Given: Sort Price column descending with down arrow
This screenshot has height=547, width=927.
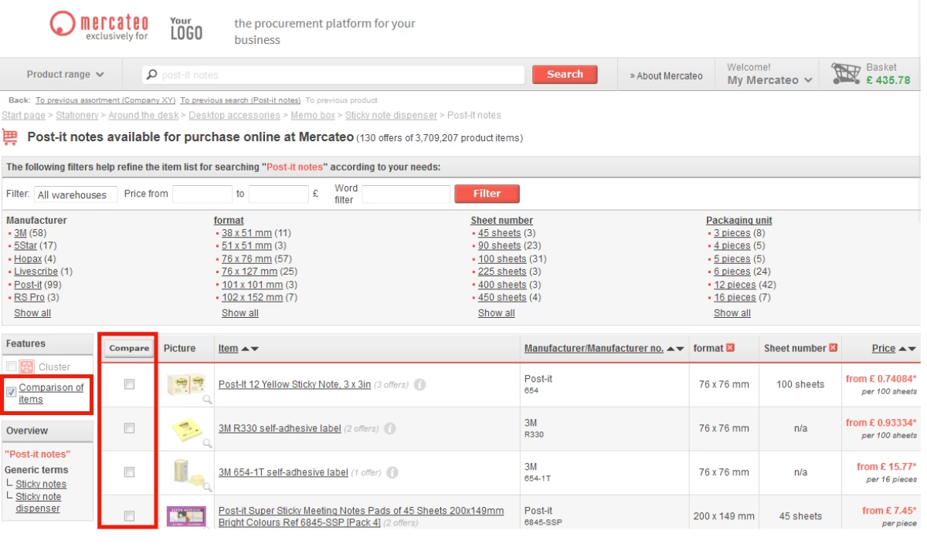Looking at the screenshot, I should 912,349.
